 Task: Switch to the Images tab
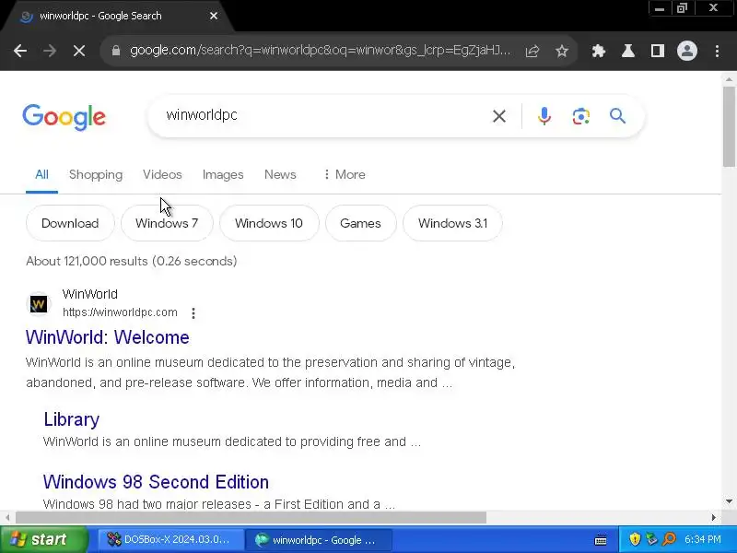[x=223, y=174]
